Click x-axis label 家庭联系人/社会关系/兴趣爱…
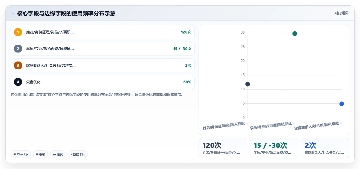Screen dimensions: 360x169 [x=318, y=125]
